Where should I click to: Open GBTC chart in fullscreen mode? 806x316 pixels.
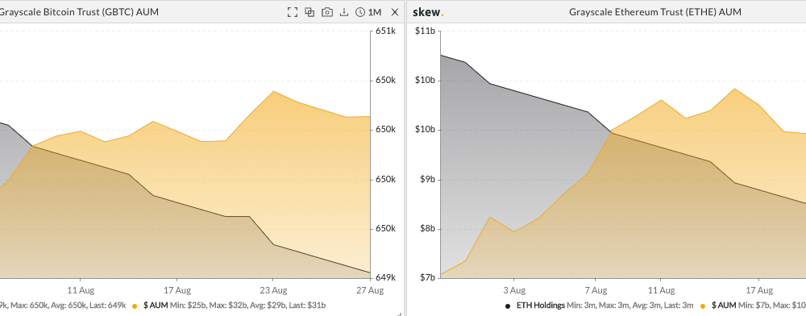click(x=293, y=12)
